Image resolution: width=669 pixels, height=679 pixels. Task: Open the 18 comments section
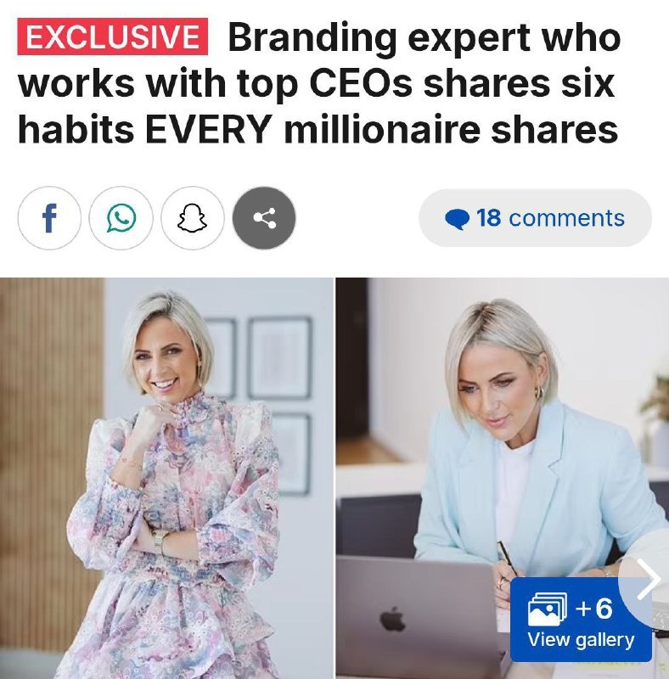click(535, 218)
